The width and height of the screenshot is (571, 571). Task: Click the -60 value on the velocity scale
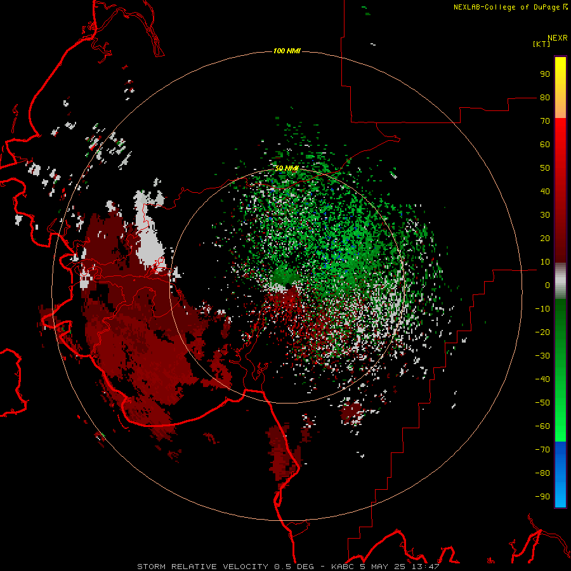(x=542, y=426)
